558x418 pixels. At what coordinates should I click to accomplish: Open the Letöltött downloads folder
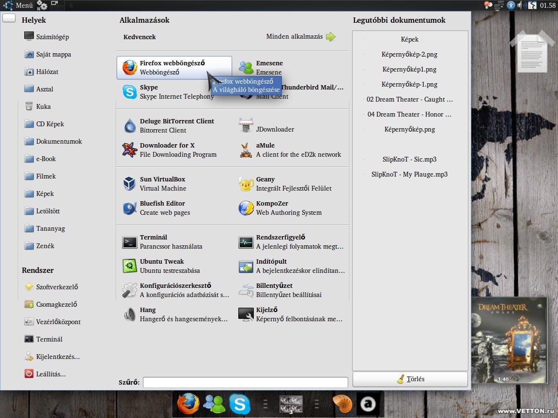pos(42,211)
